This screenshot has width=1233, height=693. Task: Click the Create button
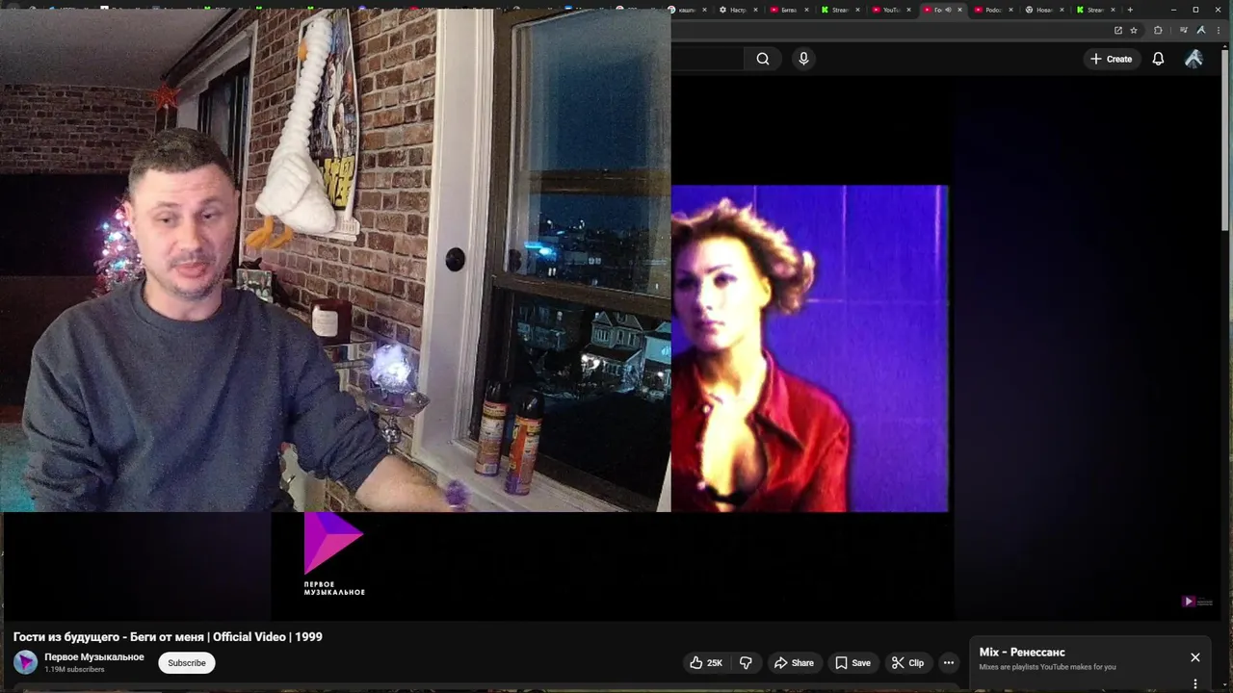1111,59
